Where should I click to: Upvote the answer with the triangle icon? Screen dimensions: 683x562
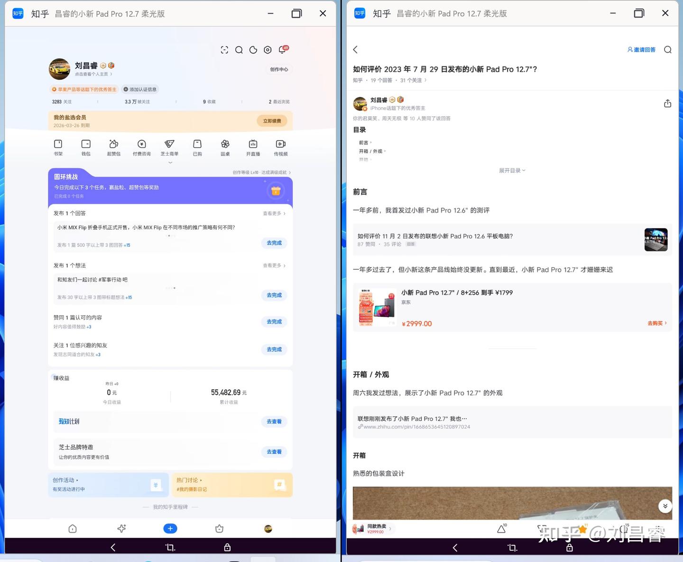click(501, 529)
